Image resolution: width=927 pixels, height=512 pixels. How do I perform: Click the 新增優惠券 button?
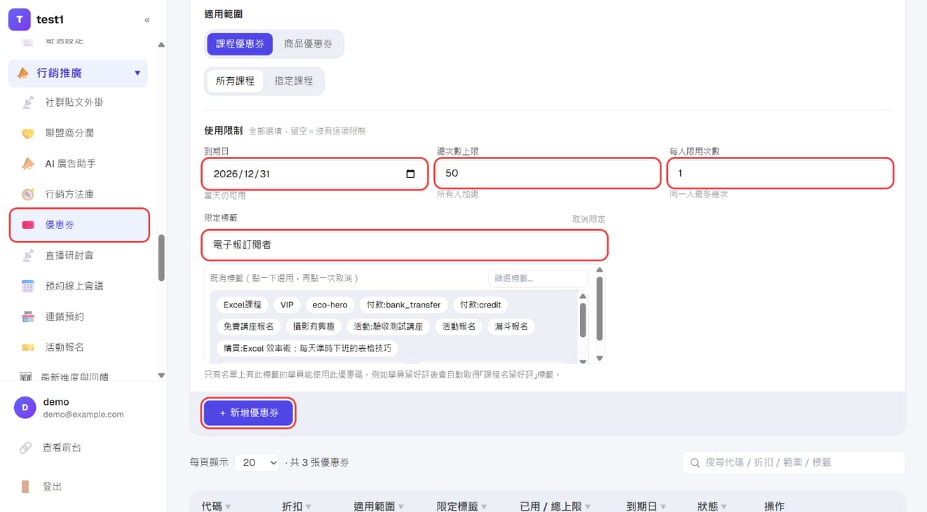click(x=249, y=413)
